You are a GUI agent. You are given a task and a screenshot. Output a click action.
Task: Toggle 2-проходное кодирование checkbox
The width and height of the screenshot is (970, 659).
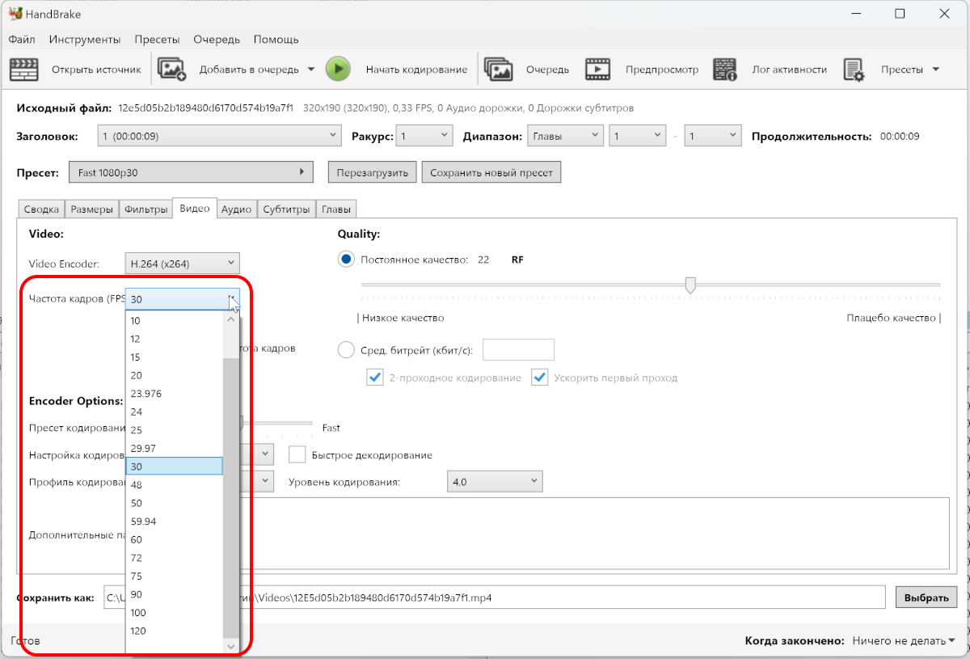pyautogui.click(x=375, y=378)
